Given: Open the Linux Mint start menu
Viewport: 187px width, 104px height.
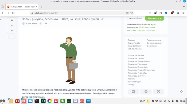Looking at the screenshot, I should point(2,101).
